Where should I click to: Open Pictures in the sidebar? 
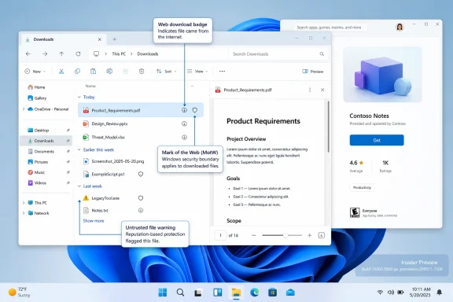click(x=38, y=162)
